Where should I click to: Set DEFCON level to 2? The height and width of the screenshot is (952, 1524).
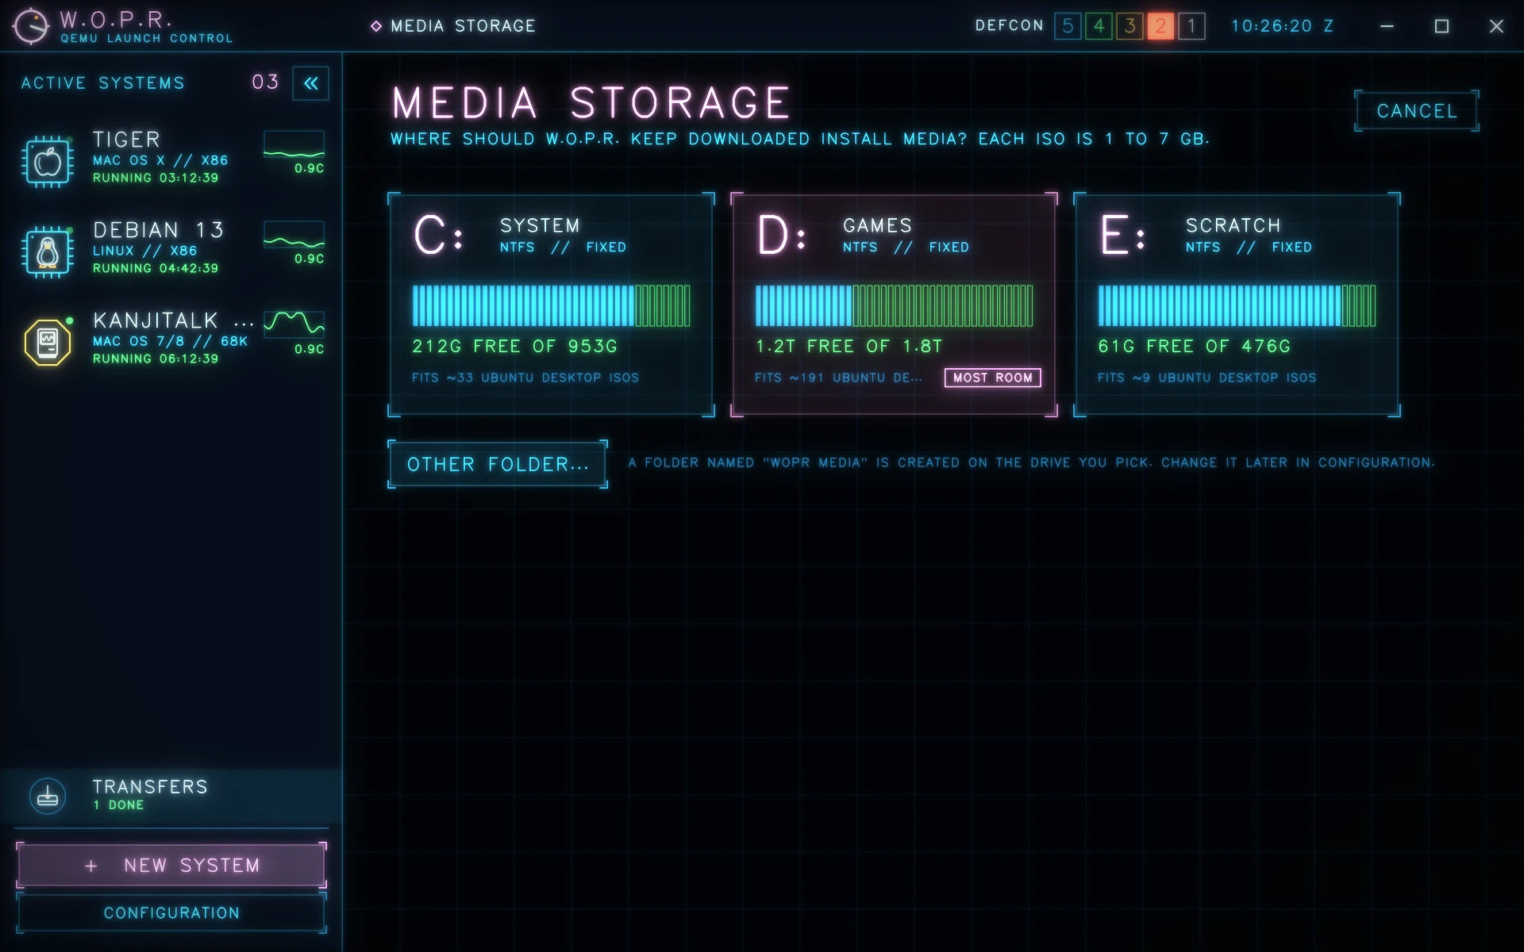[x=1160, y=26]
